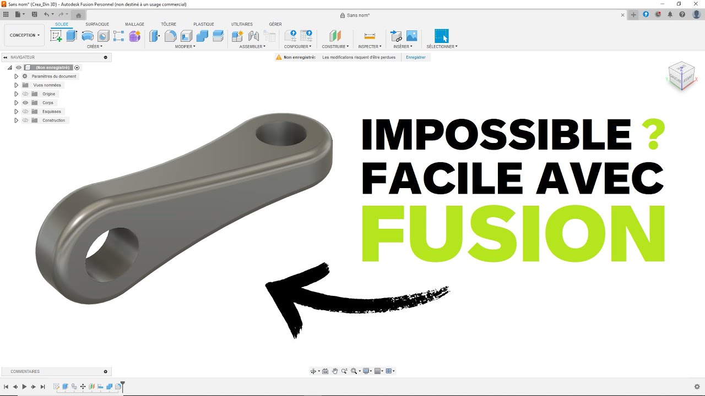Image resolution: width=705 pixels, height=396 pixels.
Task: Click the Insert Derive icon in Insérer
Action: 396,36
